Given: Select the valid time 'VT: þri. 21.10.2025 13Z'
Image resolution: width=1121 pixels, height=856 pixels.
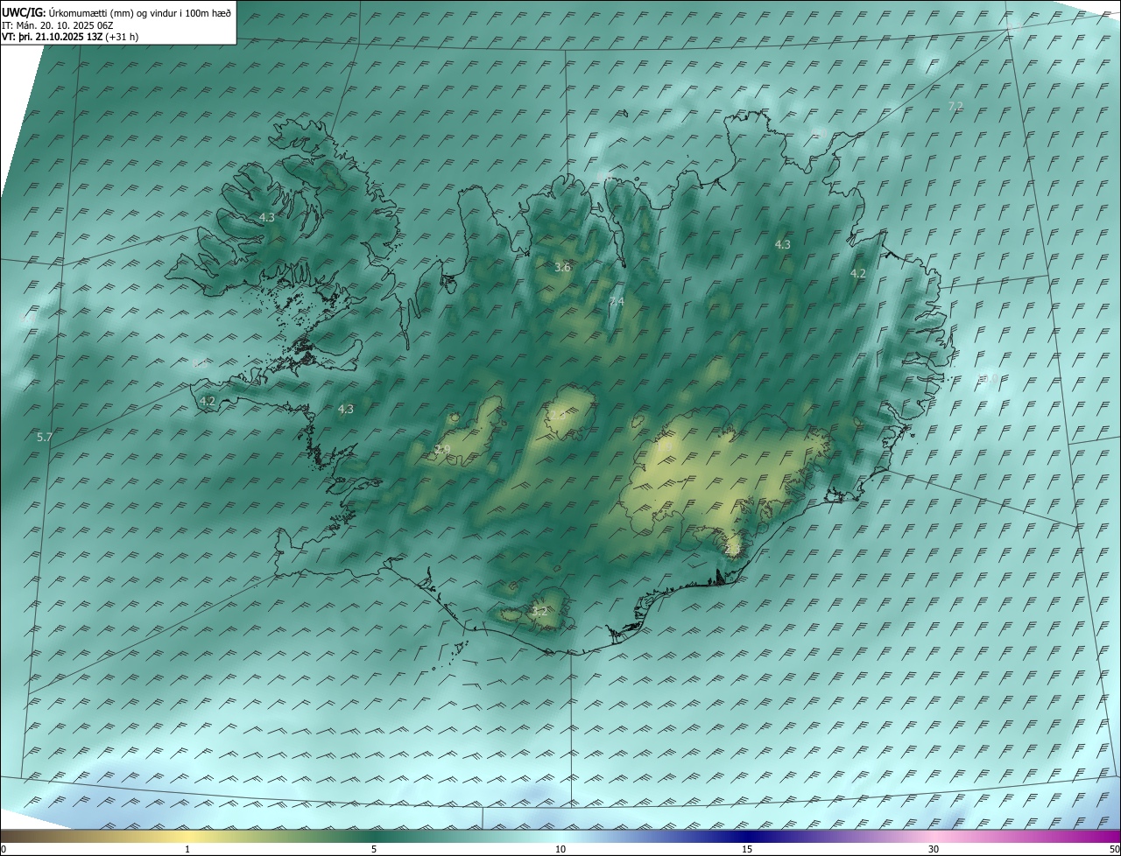Looking at the screenshot, I should click(x=53, y=37).
